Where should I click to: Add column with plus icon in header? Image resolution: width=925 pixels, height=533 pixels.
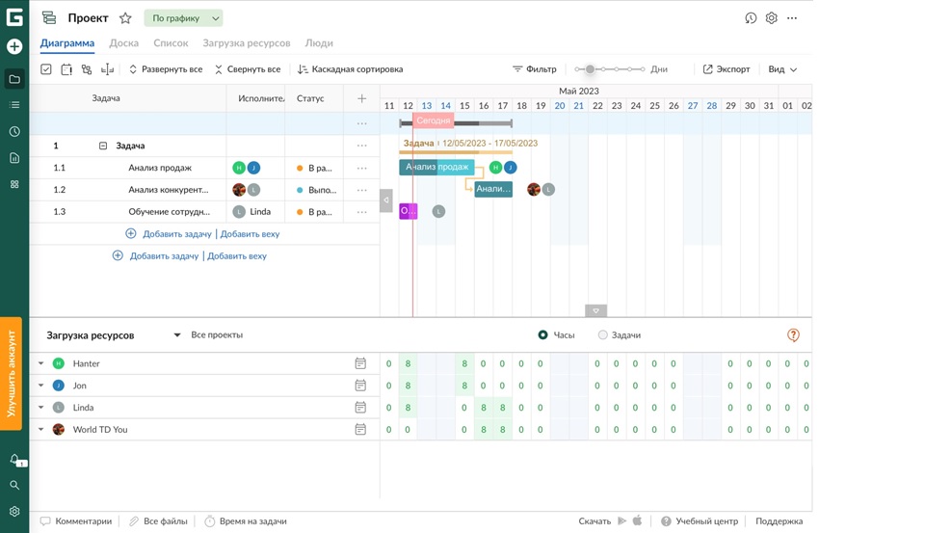coord(361,98)
